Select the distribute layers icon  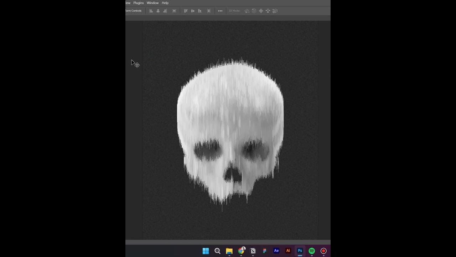pyautogui.click(x=209, y=11)
